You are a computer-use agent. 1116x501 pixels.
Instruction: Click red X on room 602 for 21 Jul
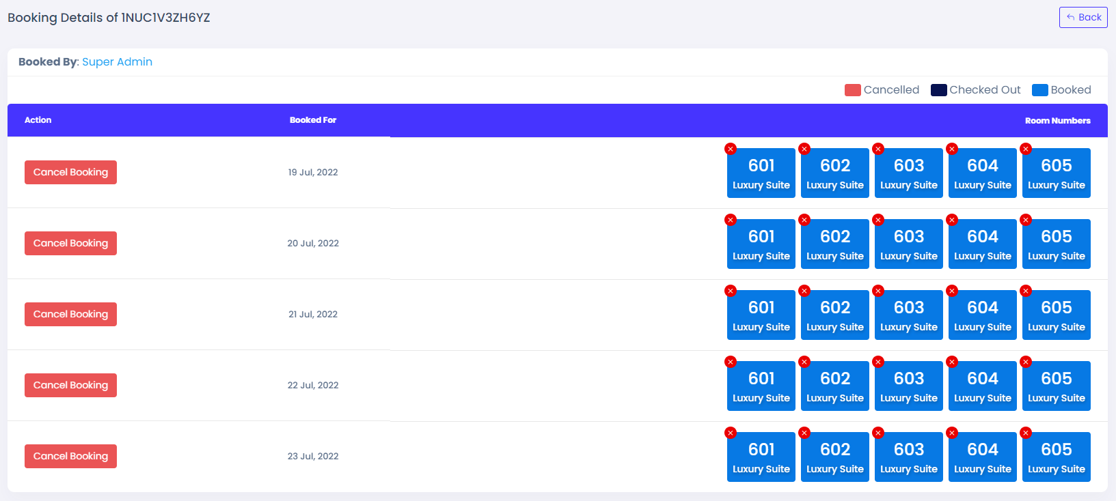(804, 291)
